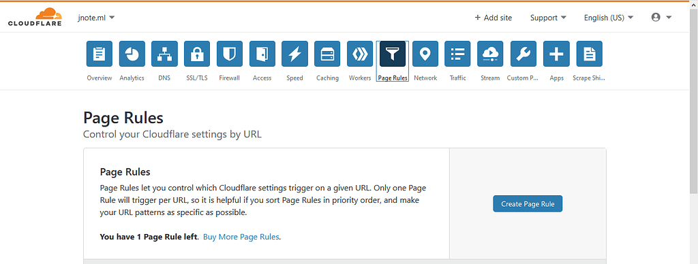Open the Access door icon
This screenshot has height=264, width=698.
coord(262,54)
